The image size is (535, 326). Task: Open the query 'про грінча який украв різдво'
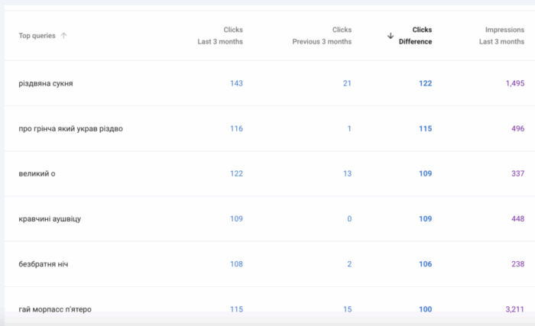tap(70, 128)
